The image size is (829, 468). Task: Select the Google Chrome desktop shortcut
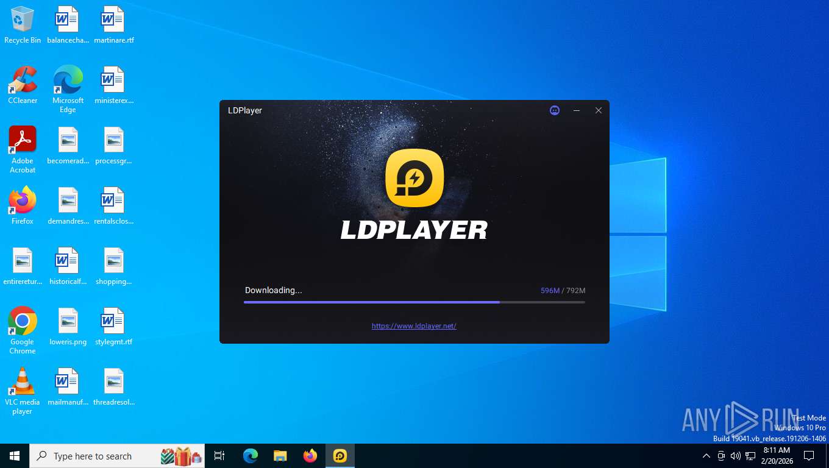[x=23, y=331]
